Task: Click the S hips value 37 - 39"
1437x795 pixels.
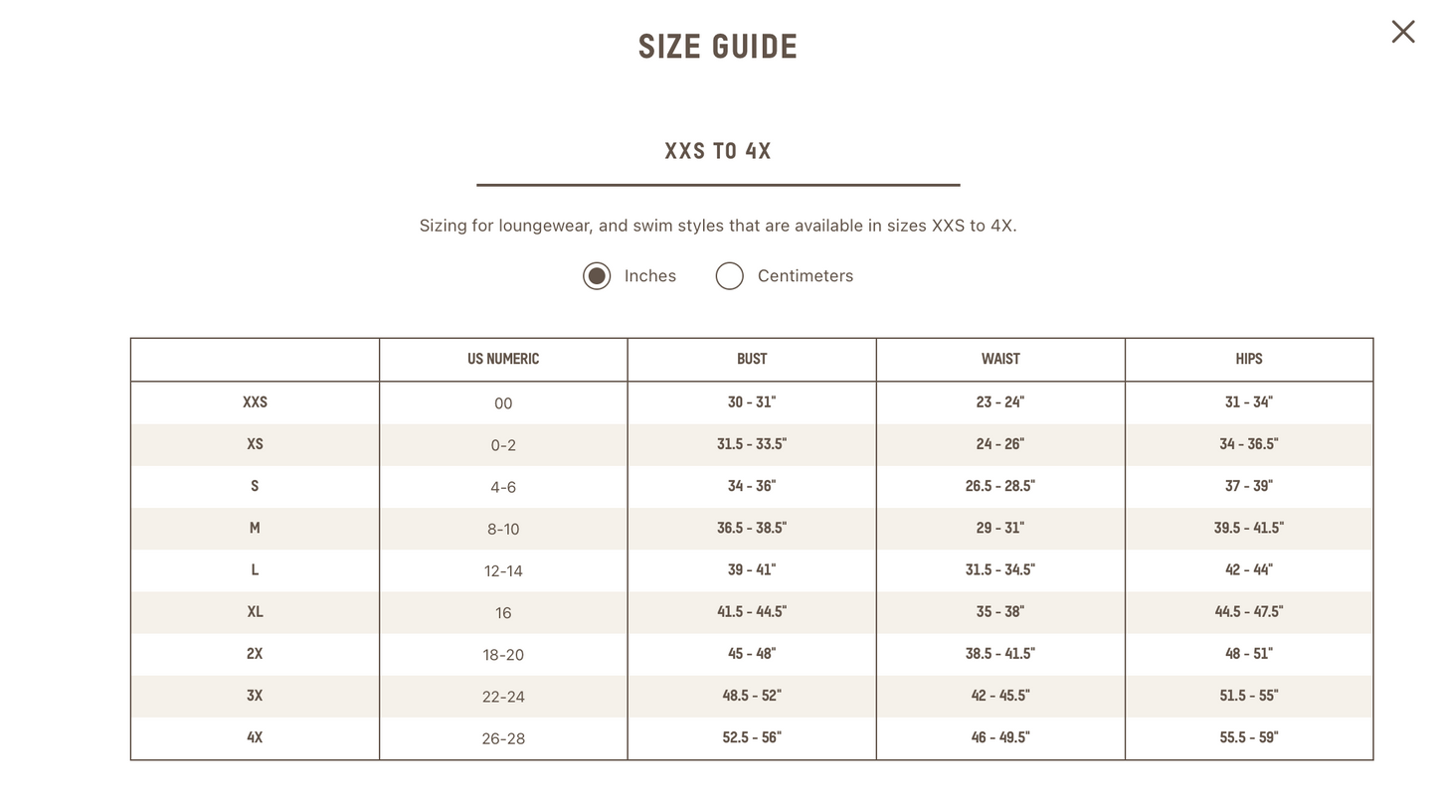Action: (x=1249, y=486)
